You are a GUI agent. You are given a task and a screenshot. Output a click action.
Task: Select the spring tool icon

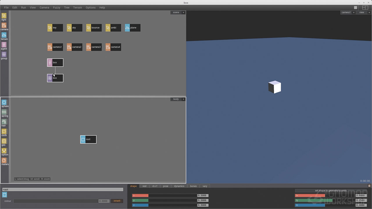click(x=4, y=112)
